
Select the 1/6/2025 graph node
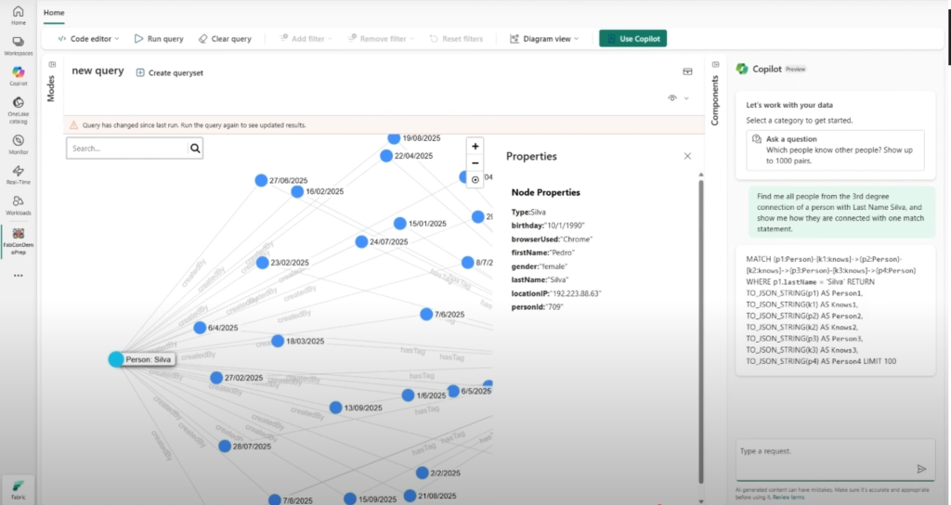[409, 395]
